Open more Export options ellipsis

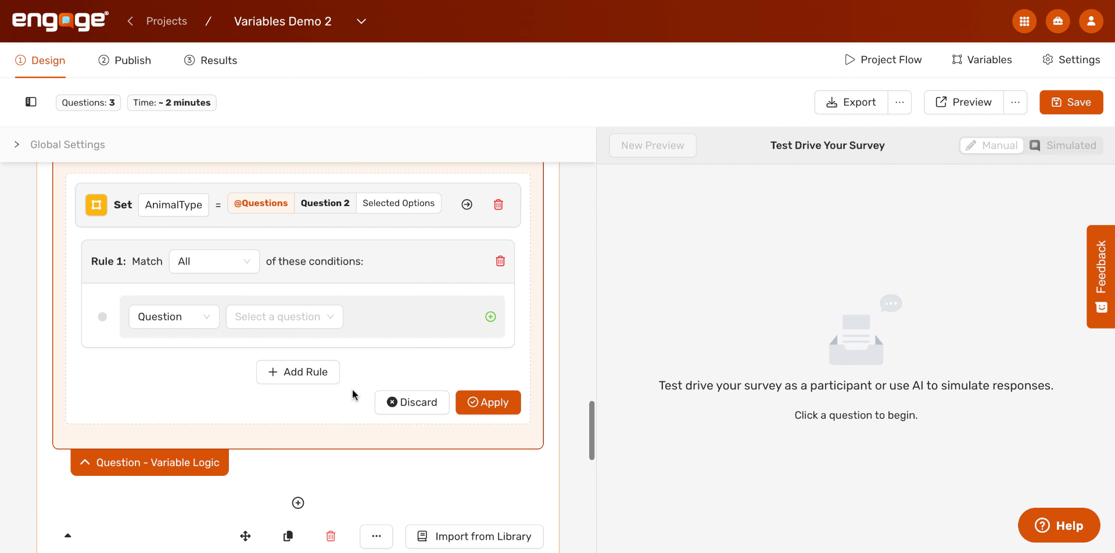point(899,102)
